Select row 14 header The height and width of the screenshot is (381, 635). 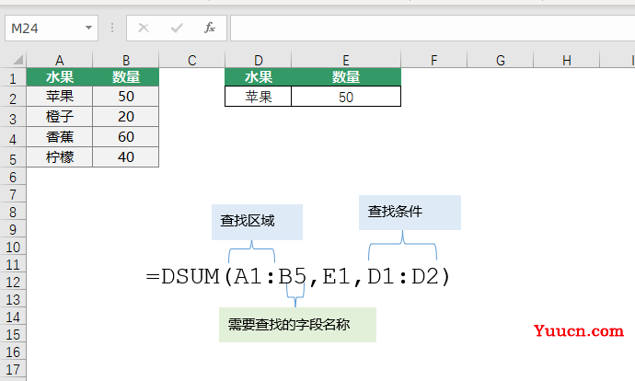(13, 317)
